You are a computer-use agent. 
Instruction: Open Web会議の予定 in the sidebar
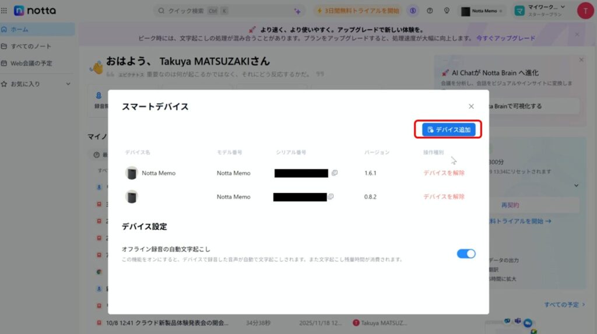[x=31, y=63]
